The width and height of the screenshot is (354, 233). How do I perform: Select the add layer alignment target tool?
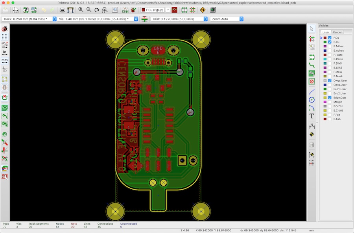click(312, 134)
